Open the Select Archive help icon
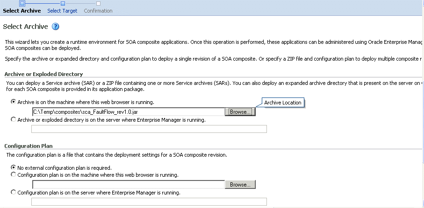The image size is (424, 208). 56,27
